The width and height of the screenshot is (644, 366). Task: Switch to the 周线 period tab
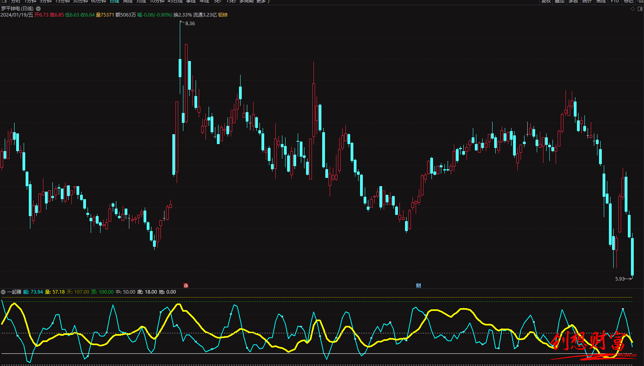tap(128, 2)
